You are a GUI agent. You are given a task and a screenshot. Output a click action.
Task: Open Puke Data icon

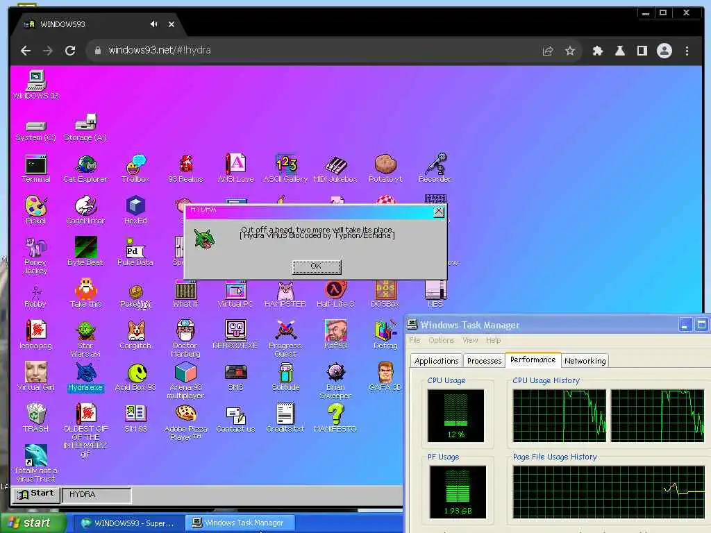(x=135, y=251)
